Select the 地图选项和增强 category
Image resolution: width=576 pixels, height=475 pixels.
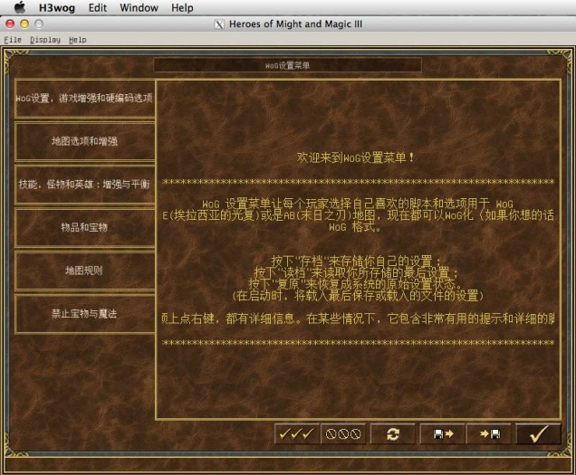pos(83,141)
